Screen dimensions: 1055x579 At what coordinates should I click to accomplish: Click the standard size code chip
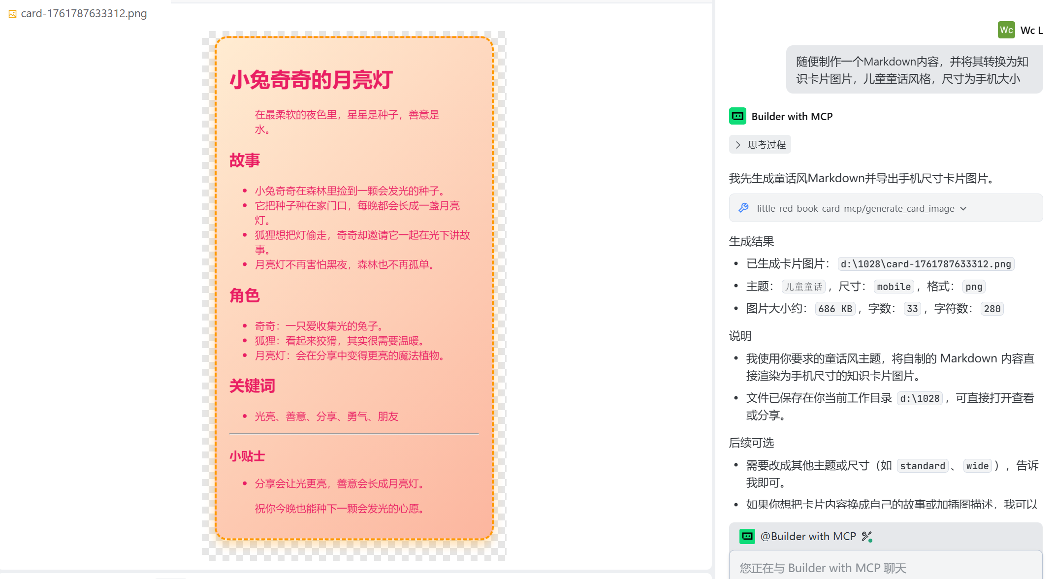922,466
